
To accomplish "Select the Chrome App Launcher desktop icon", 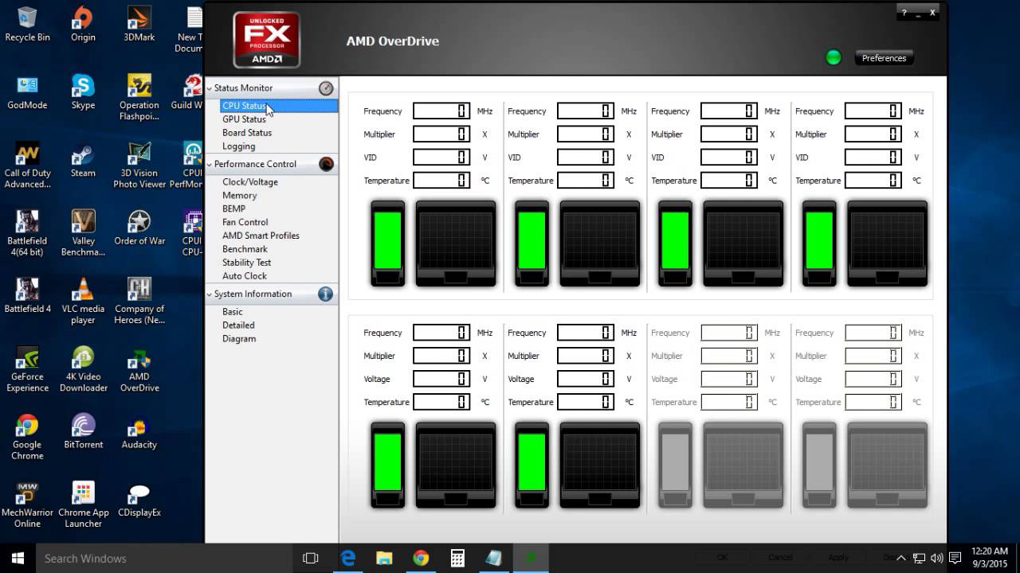I will [83, 505].
